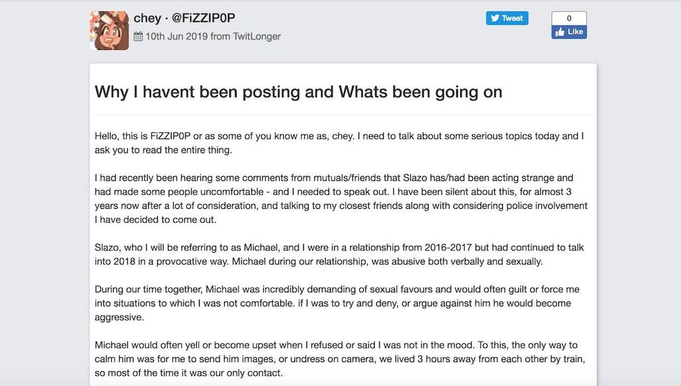The height and width of the screenshot is (386, 681).
Task: Click the paragraph starting During our time together
Action: (x=337, y=303)
